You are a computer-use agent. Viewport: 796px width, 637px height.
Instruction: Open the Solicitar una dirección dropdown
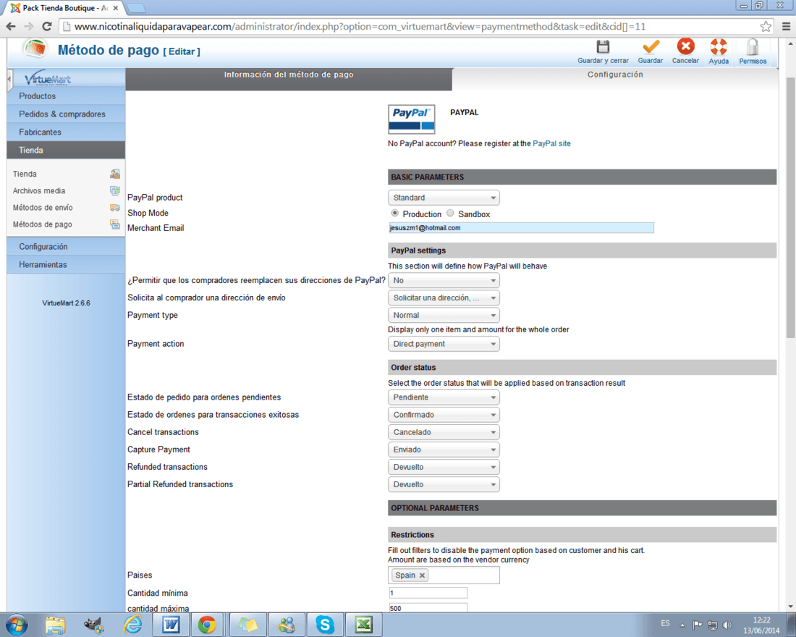tap(443, 298)
